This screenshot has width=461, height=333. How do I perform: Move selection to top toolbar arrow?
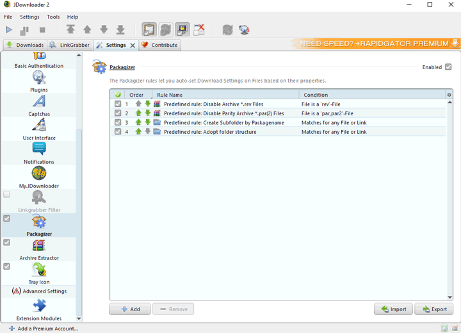pyautogui.click(x=70, y=29)
